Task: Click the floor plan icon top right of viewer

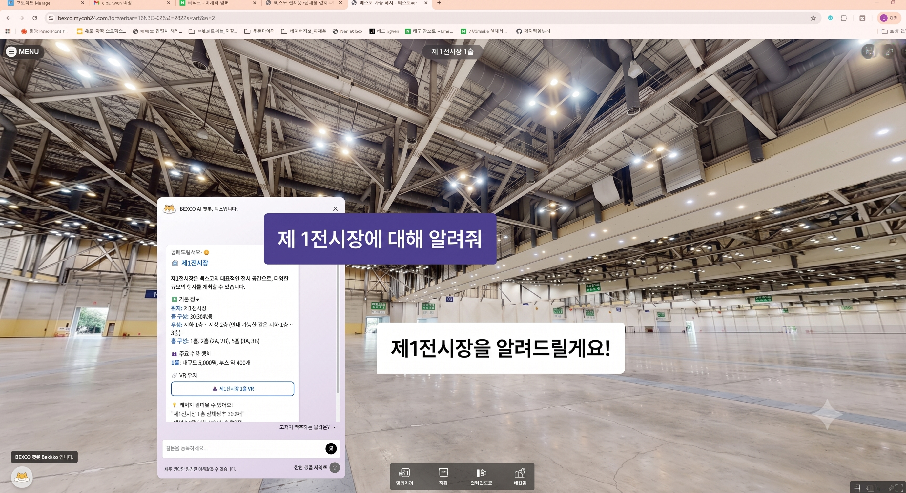Action: click(869, 52)
